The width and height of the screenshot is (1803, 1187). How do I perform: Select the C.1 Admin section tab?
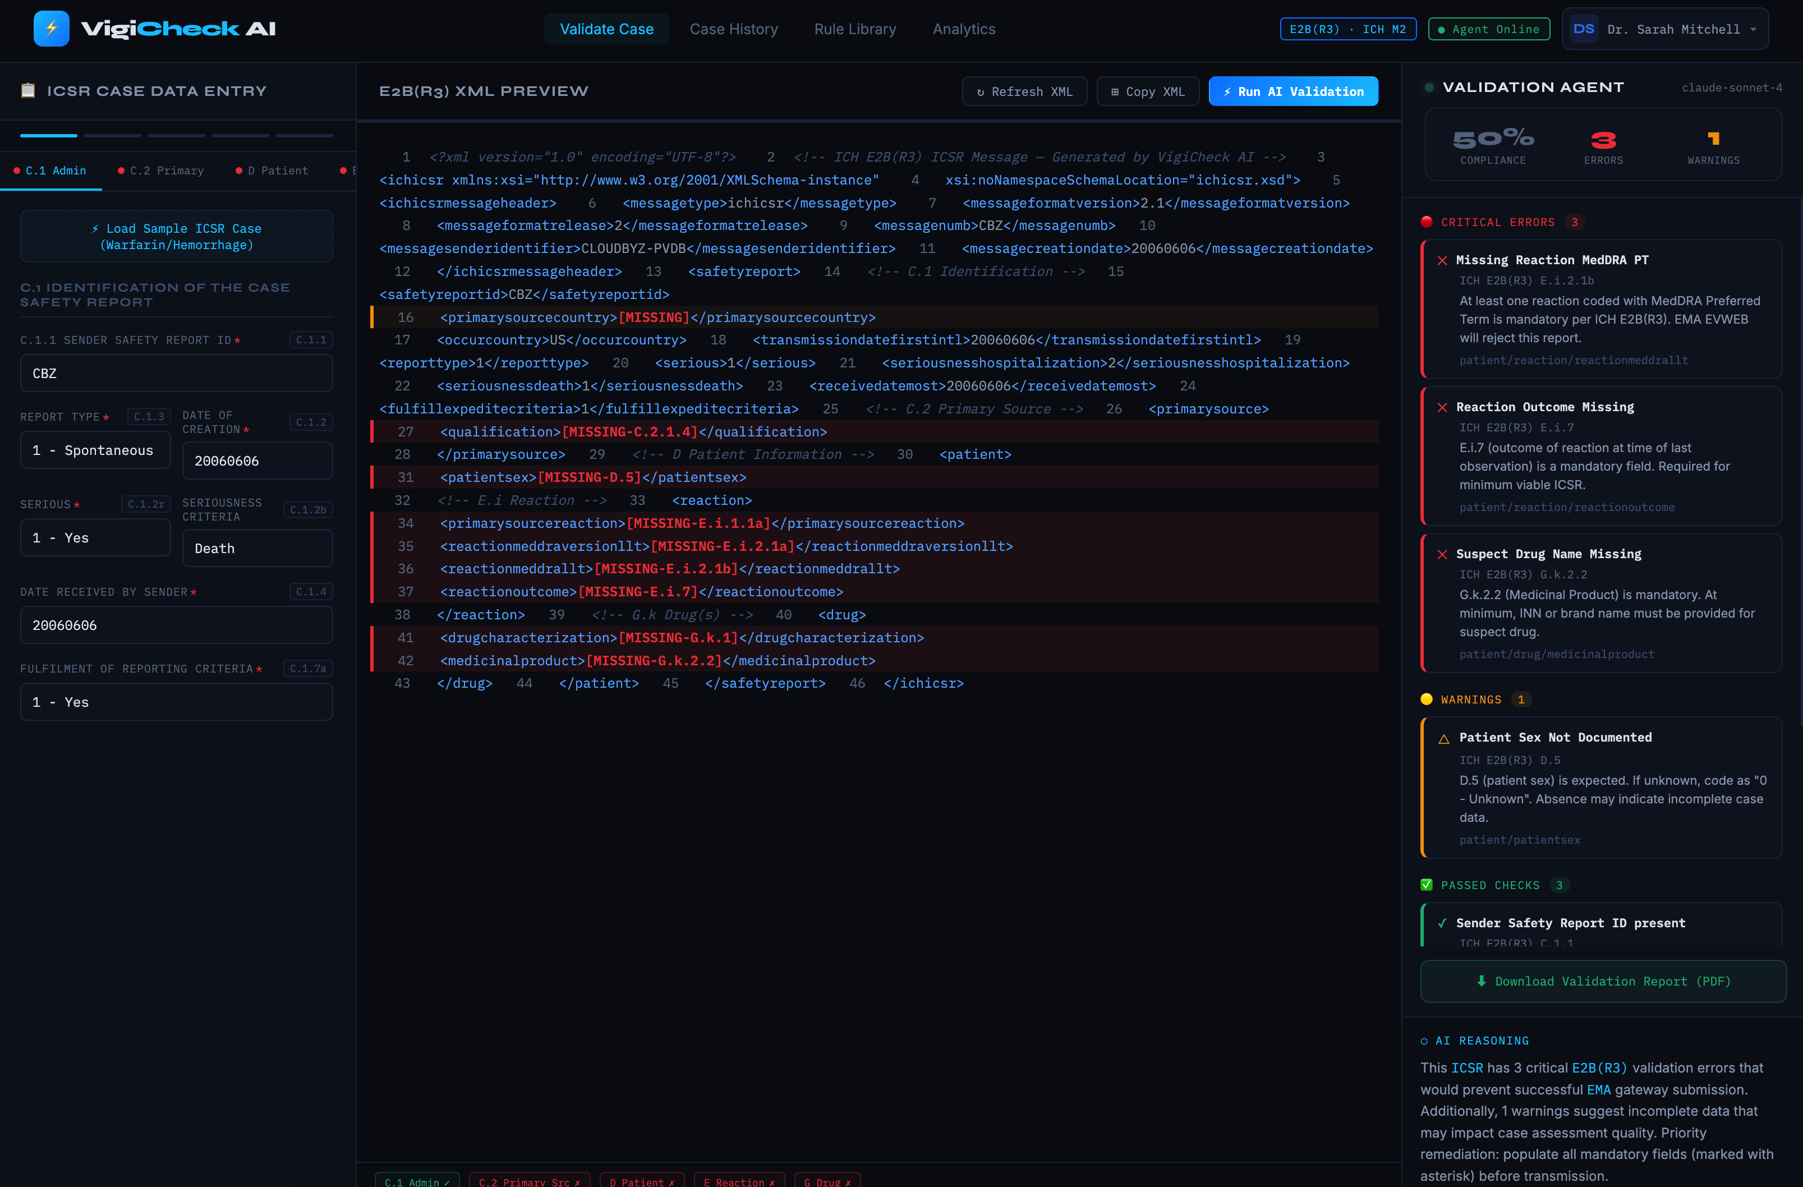(50, 171)
